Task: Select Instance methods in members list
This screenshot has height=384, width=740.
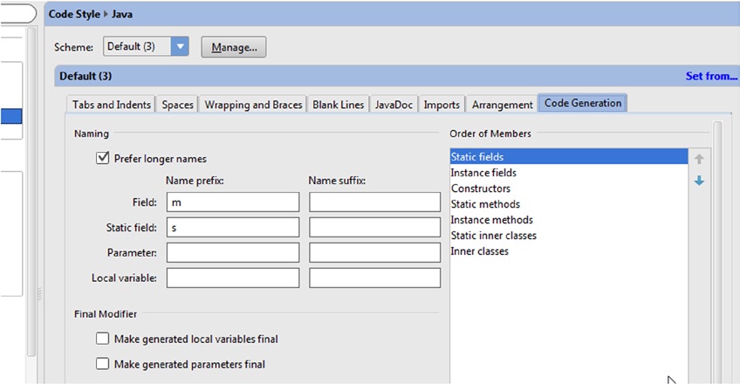Action: 491,220
